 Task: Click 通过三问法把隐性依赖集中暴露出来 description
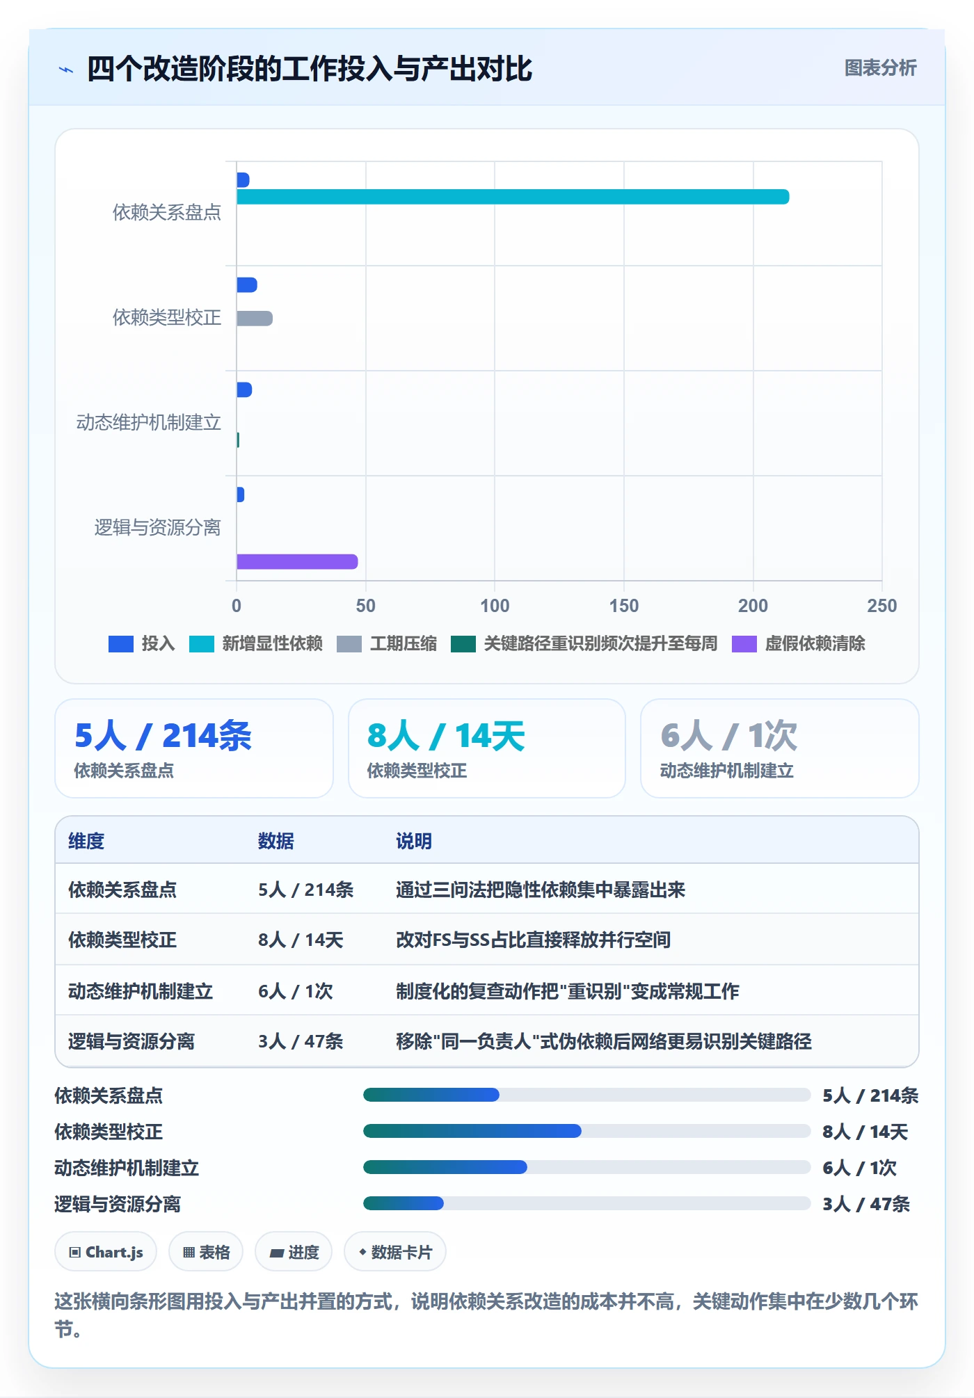point(541,890)
